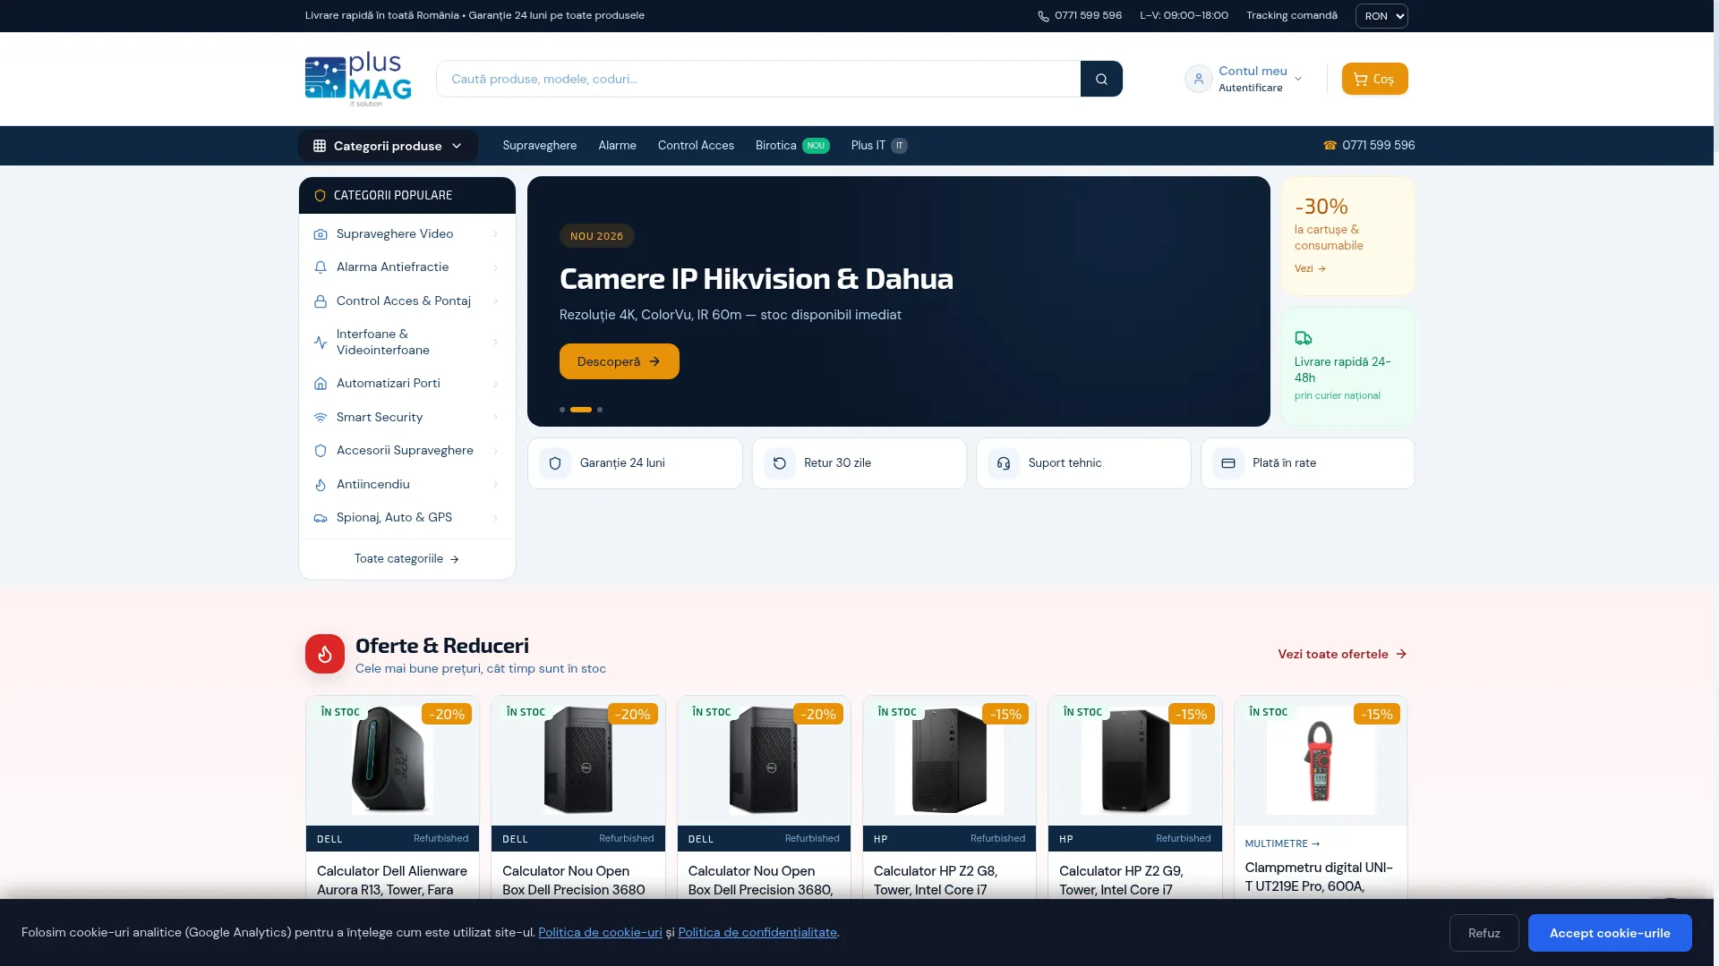
Task: Click the lock icon beside Control Acces & Pontaj
Action: tap(321, 301)
